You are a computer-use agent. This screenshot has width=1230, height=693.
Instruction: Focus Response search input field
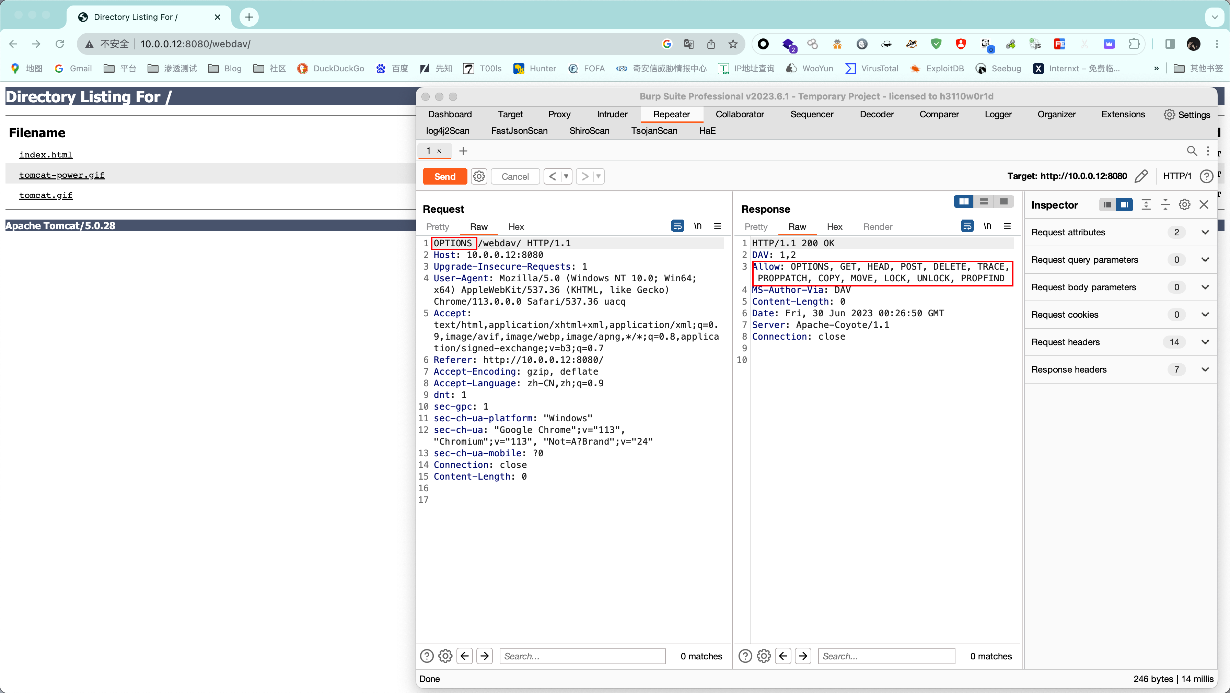click(887, 656)
